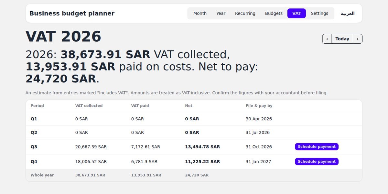Switch language to العربية
The height and width of the screenshot is (194, 388).
pyautogui.click(x=348, y=13)
